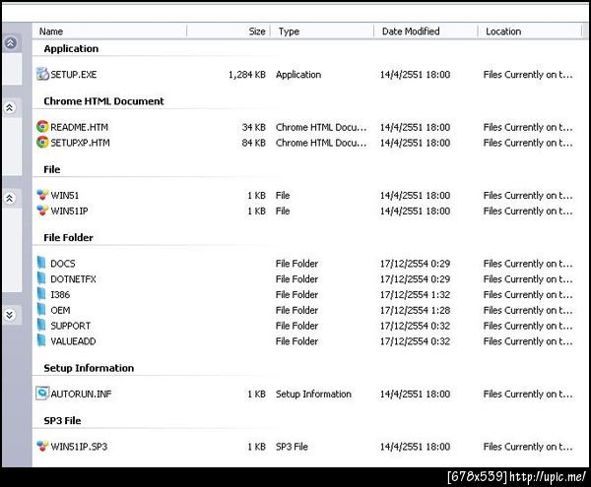This screenshot has width=591, height=487.
Task: Select the File group heading
Action: [x=52, y=169]
